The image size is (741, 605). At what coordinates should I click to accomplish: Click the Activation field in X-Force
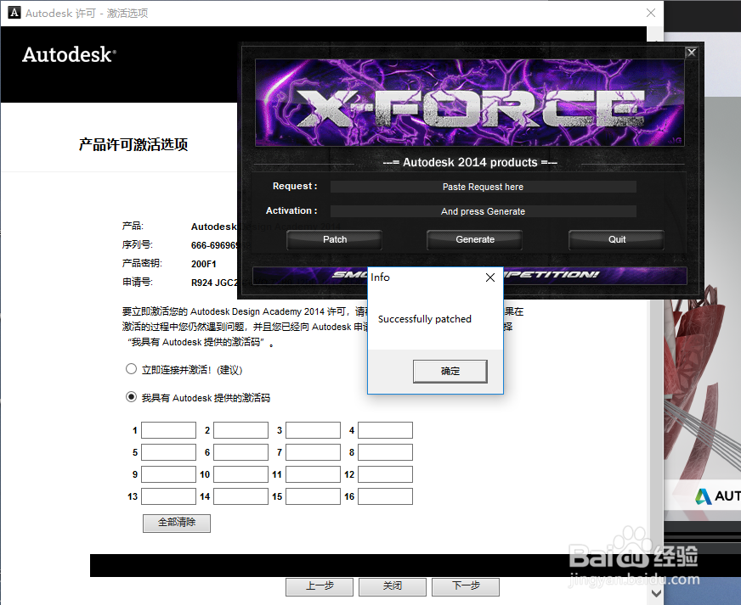click(483, 211)
